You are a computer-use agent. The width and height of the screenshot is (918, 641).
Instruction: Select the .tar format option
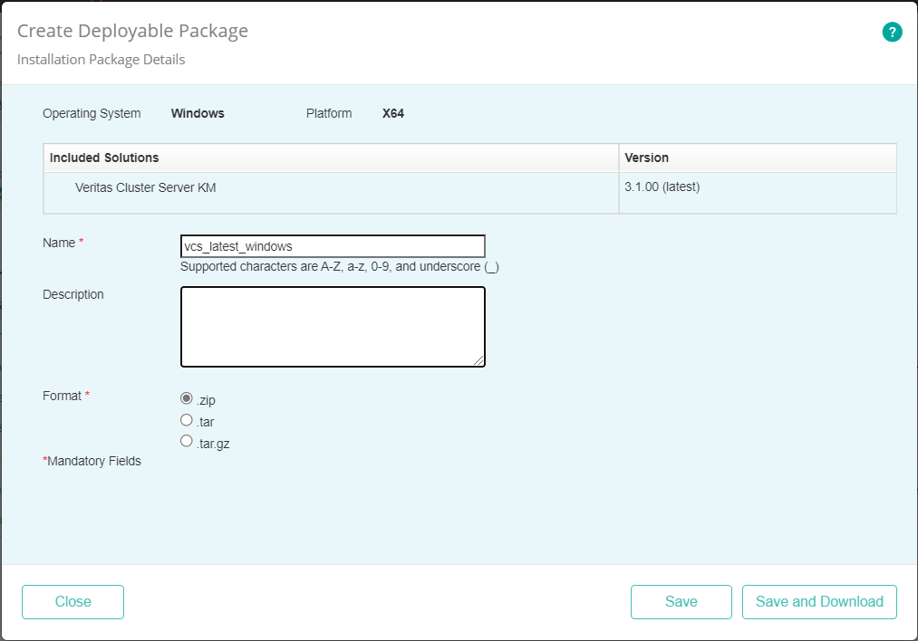tap(187, 419)
